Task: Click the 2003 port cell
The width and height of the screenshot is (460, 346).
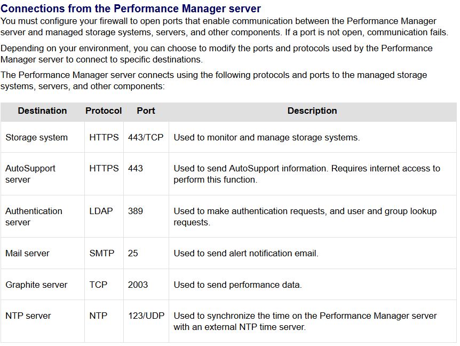Action: tap(138, 285)
